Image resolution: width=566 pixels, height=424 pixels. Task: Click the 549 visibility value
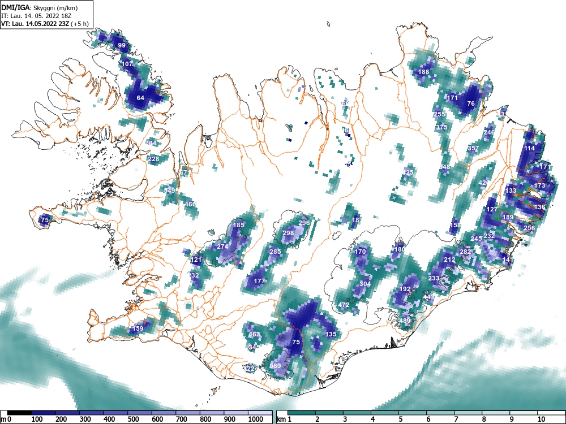pos(169,191)
